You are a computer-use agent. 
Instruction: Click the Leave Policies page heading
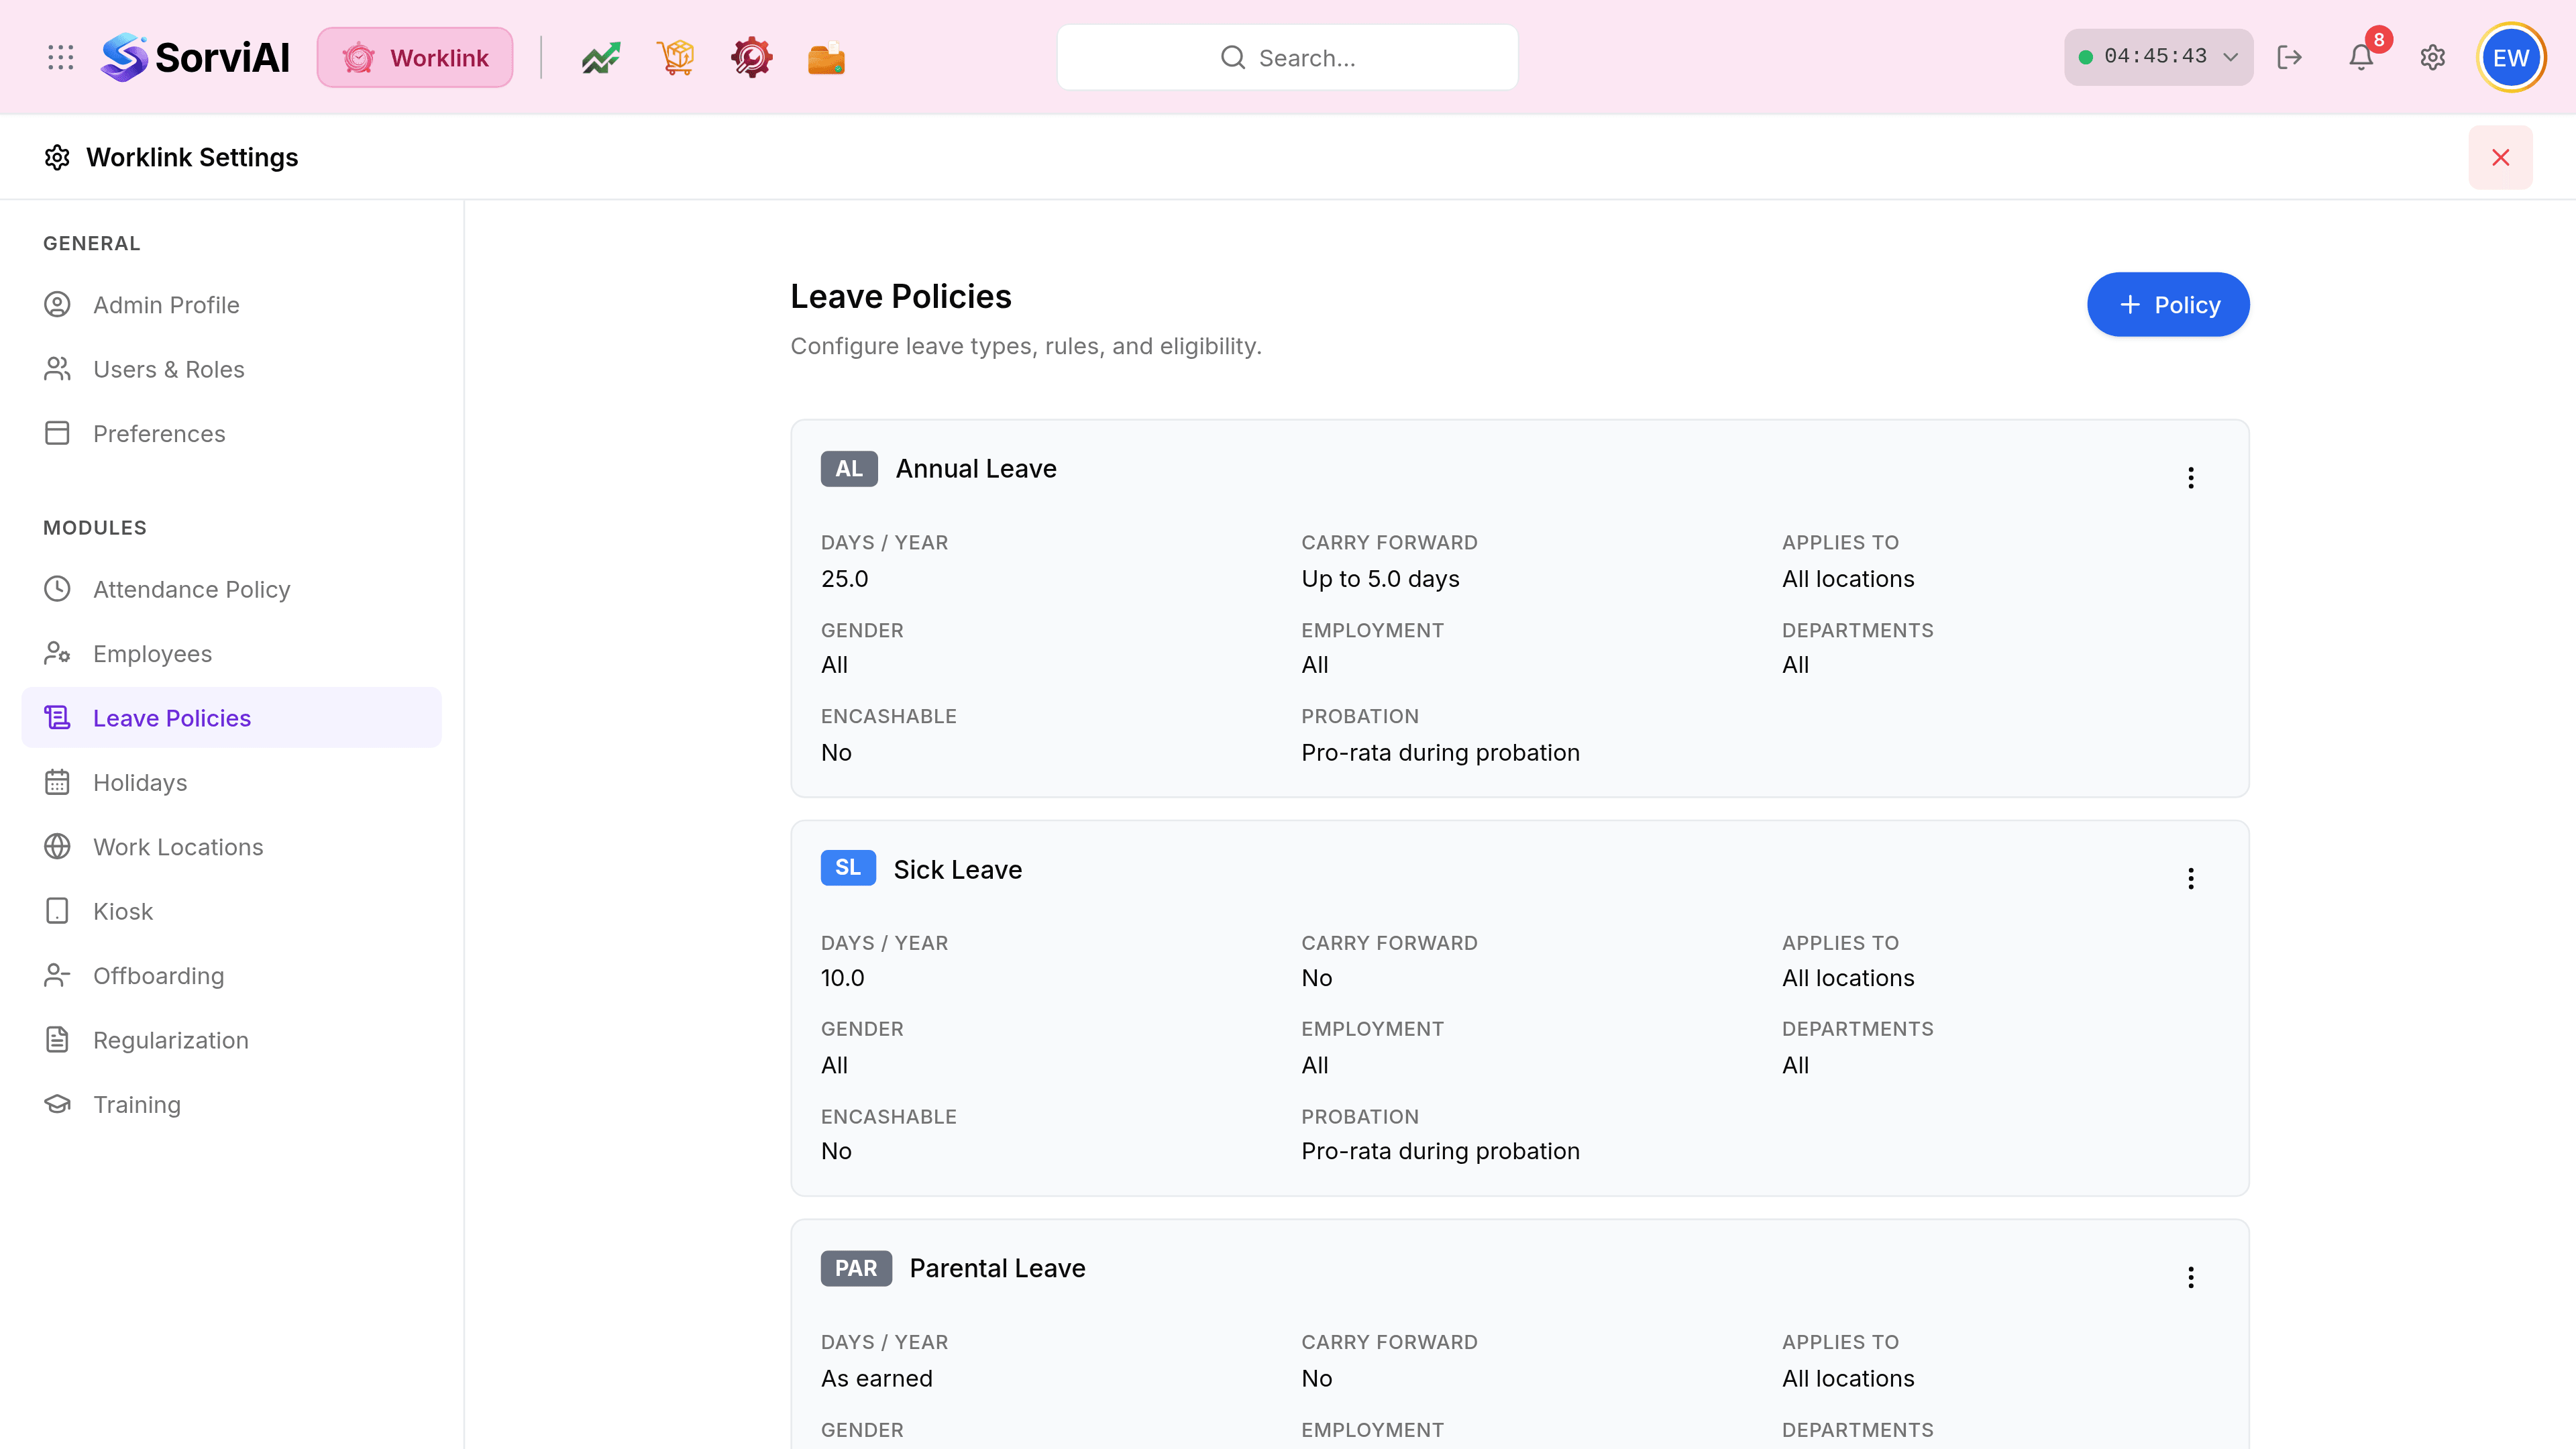[x=901, y=296]
